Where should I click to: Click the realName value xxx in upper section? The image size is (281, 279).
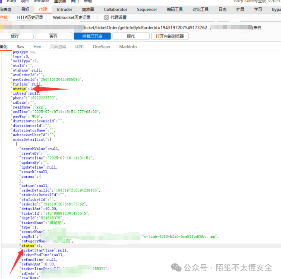tap(39, 107)
